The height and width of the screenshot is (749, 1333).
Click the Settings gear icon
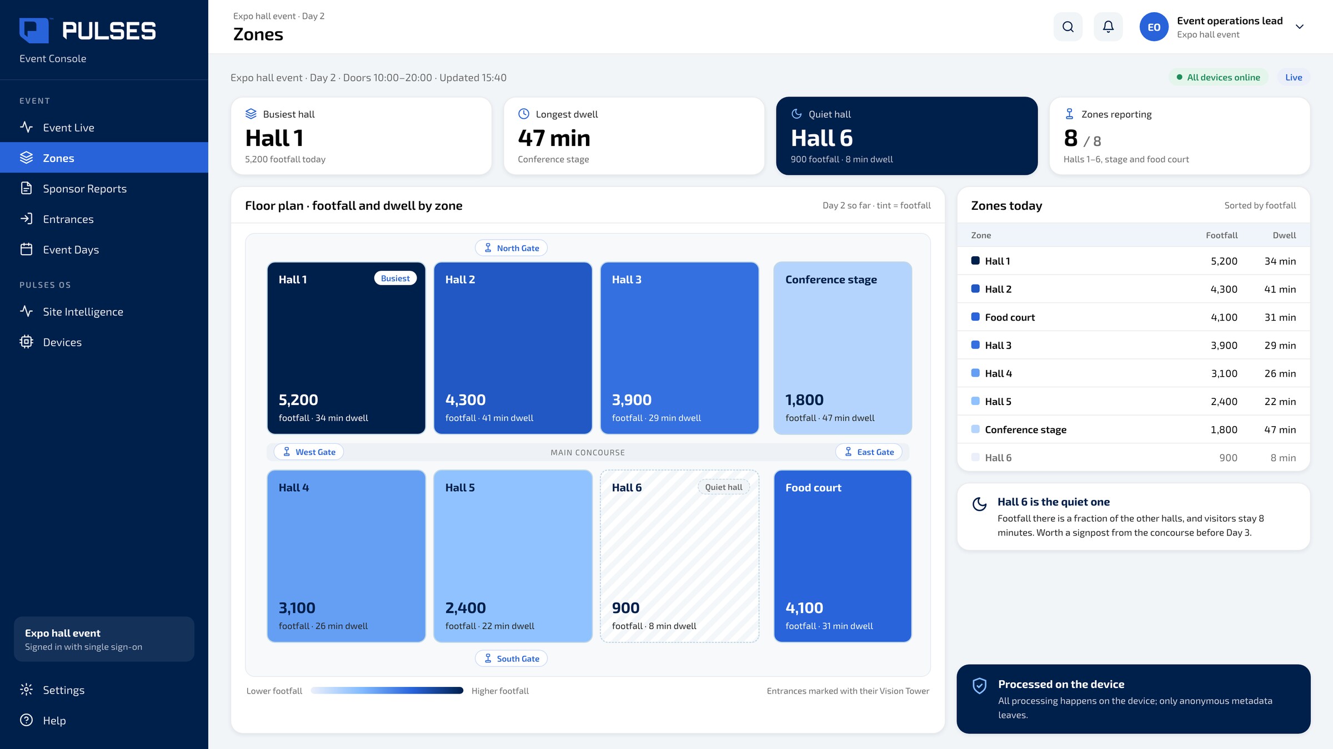26,690
